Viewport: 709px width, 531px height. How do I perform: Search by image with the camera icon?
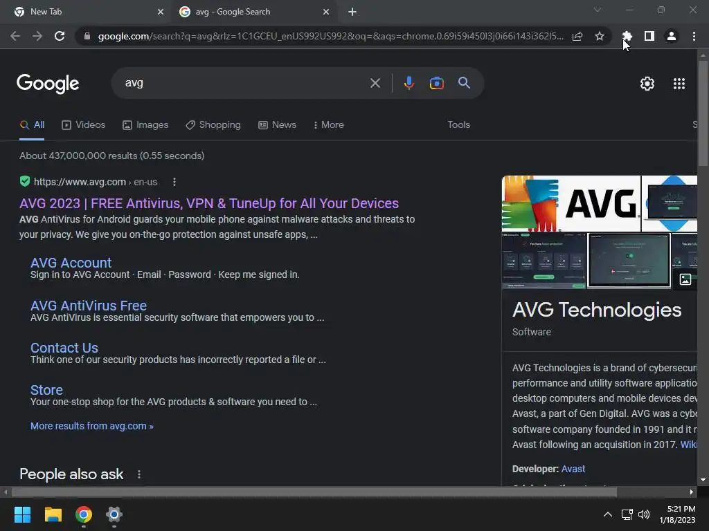pos(436,83)
